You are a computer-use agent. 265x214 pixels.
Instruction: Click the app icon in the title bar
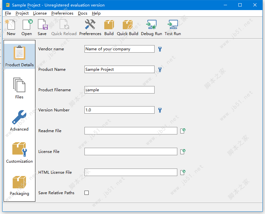[7, 5]
